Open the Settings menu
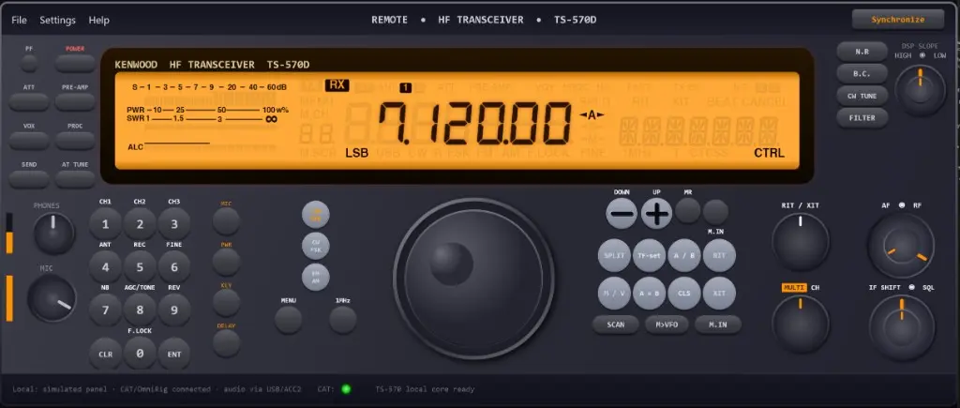Image resolution: width=960 pixels, height=408 pixels. click(x=57, y=20)
